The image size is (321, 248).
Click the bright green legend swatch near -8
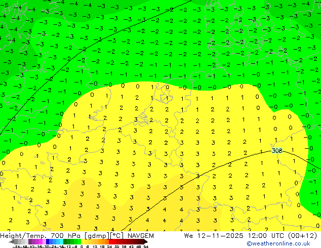79,241
